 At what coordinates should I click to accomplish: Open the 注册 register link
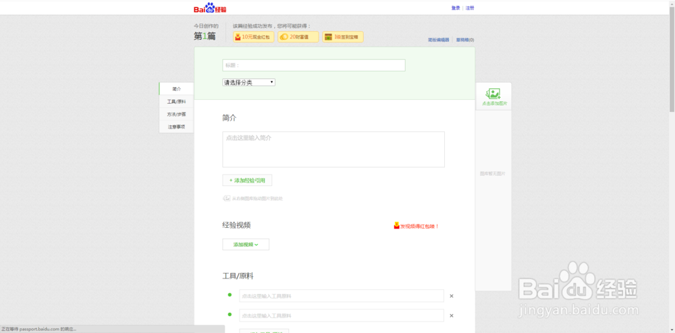[470, 8]
